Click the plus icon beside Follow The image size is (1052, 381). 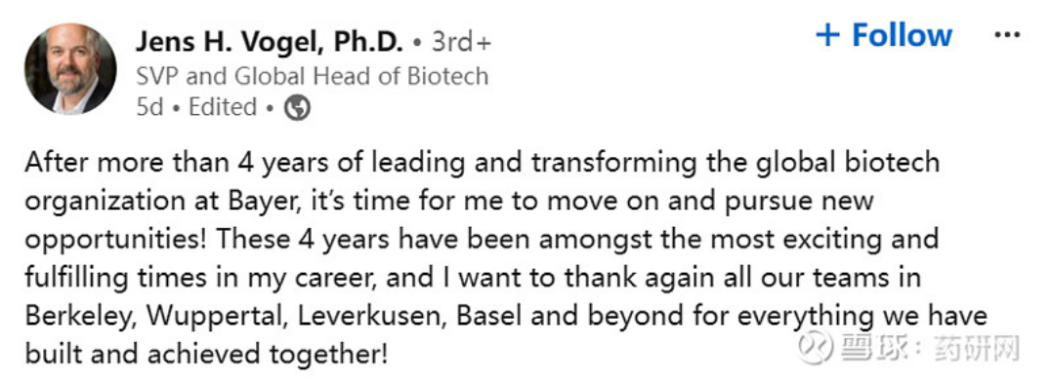[x=828, y=35]
